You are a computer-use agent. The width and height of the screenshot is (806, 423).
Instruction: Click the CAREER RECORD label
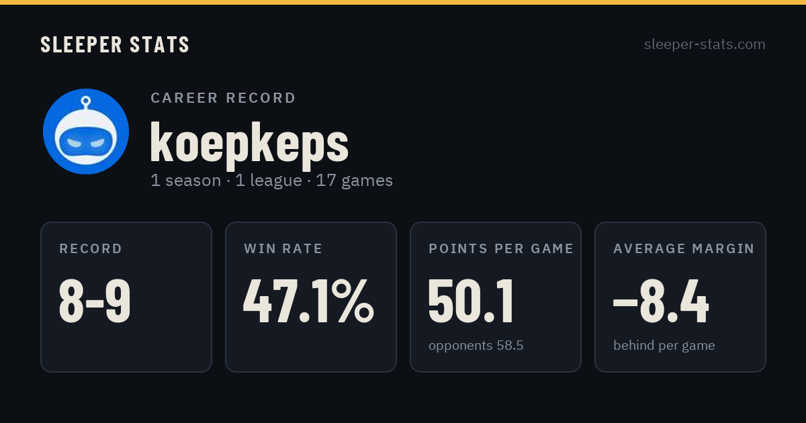(x=223, y=98)
